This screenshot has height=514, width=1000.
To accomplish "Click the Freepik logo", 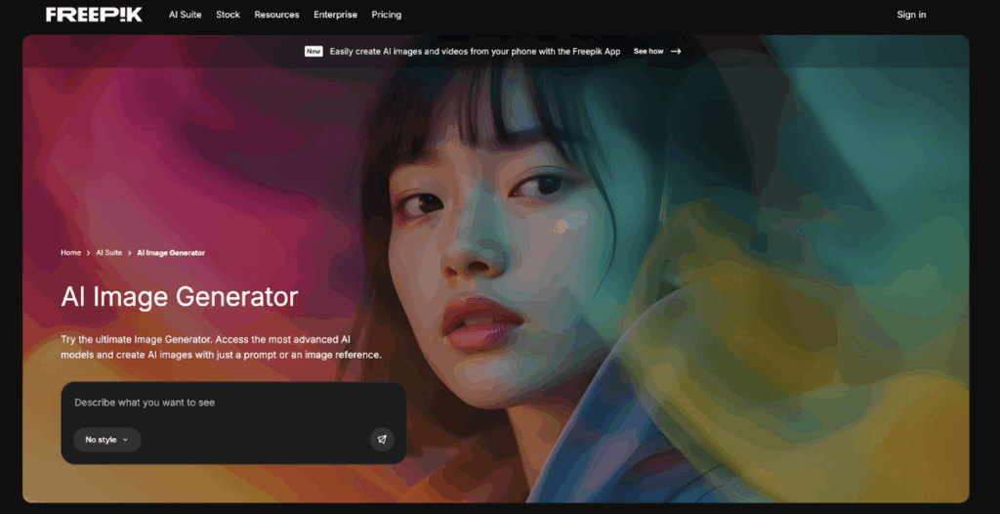I will 94,15.
